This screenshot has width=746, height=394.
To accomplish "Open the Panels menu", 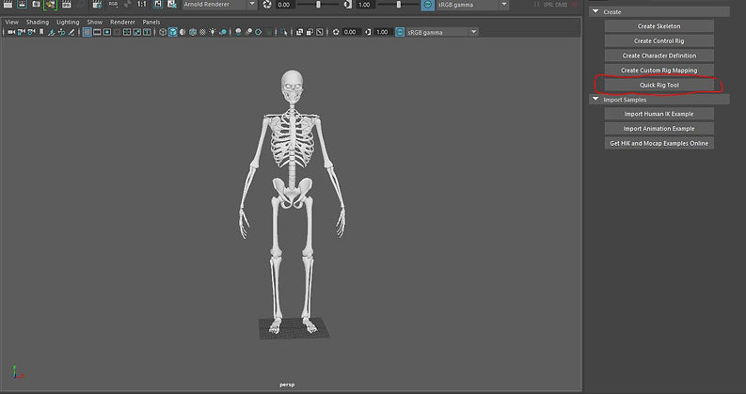I will coord(151,22).
